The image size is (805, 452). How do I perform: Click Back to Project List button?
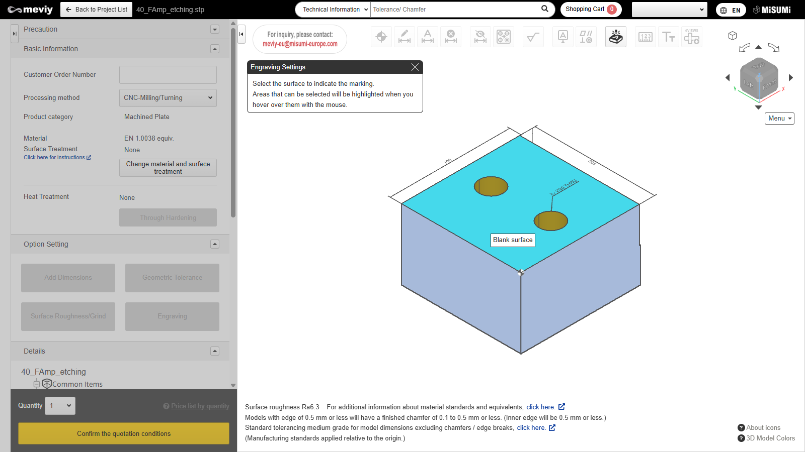pyautogui.click(x=96, y=10)
